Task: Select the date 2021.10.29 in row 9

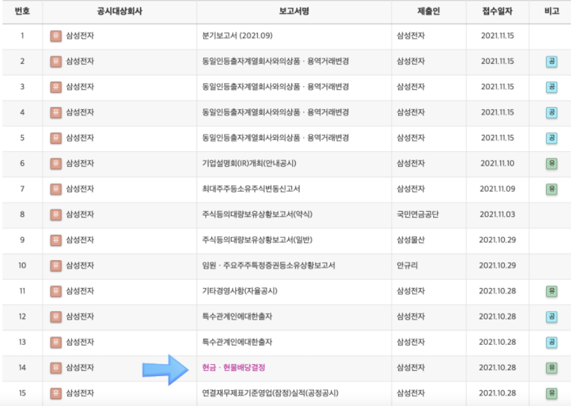Action: coord(497,240)
